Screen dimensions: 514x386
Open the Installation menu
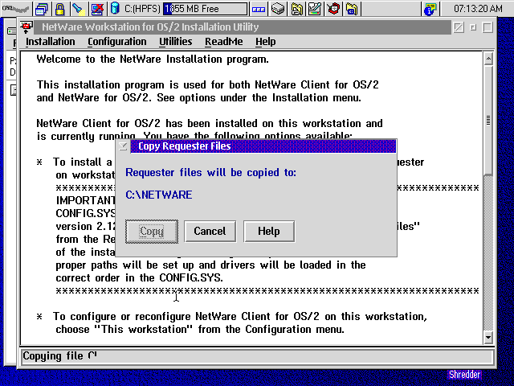[50, 42]
